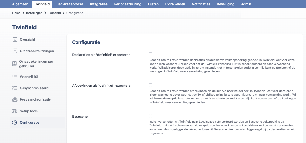The height and width of the screenshot is (143, 306).
Task: Click the Overzicht info icon
Action: [x=15, y=39]
